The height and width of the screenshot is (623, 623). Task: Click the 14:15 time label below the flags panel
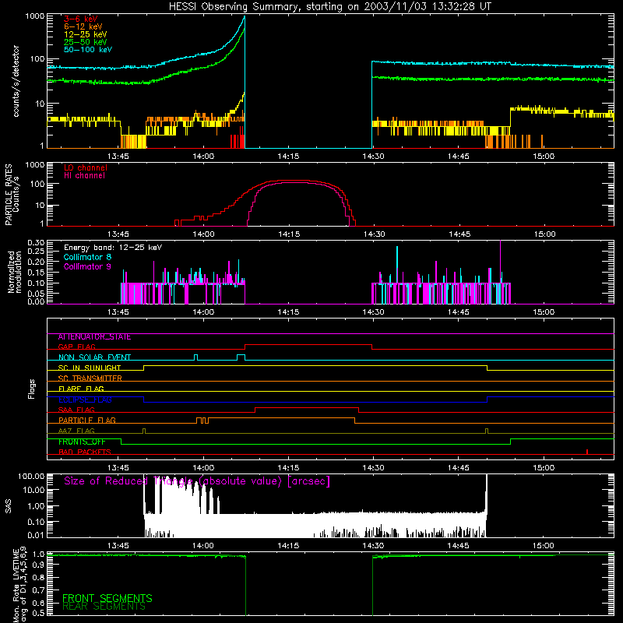coord(288,468)
